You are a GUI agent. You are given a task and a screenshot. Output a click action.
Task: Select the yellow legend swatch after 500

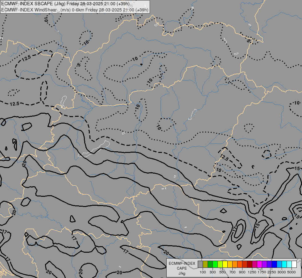tap(225, 264)
